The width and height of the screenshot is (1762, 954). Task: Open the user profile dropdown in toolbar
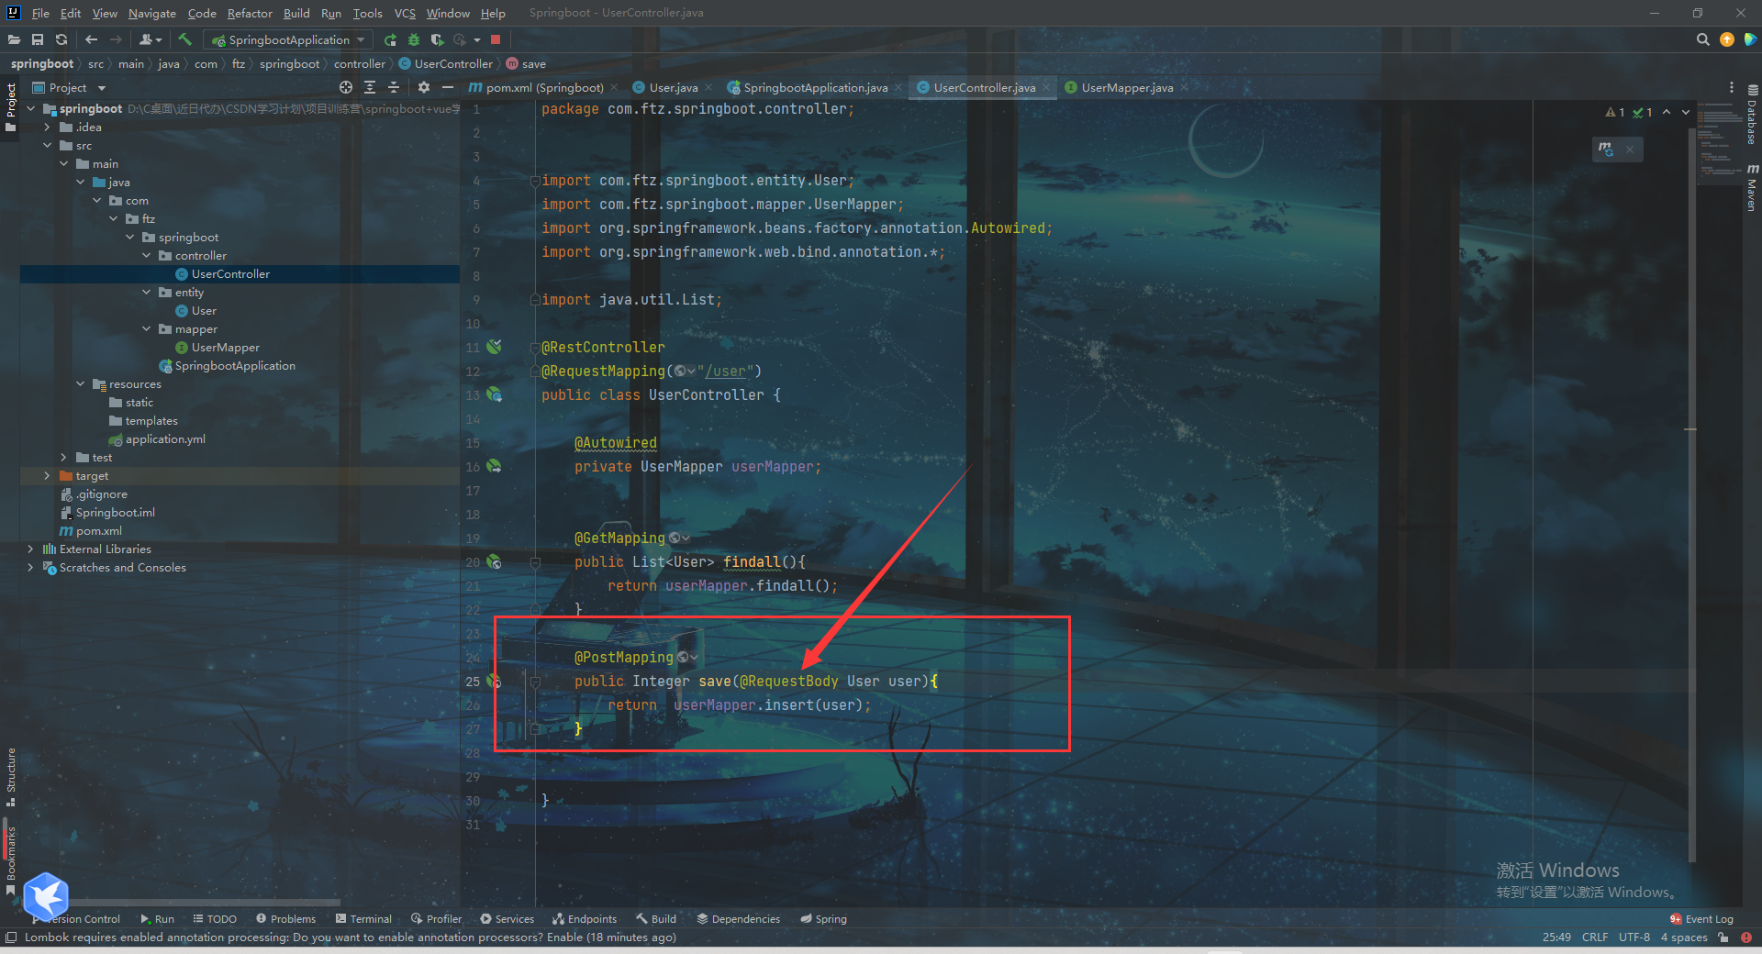(151, 39)
